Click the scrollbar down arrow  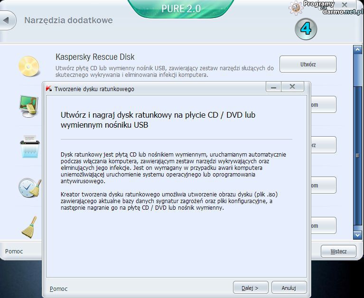(x=357, y=235)
